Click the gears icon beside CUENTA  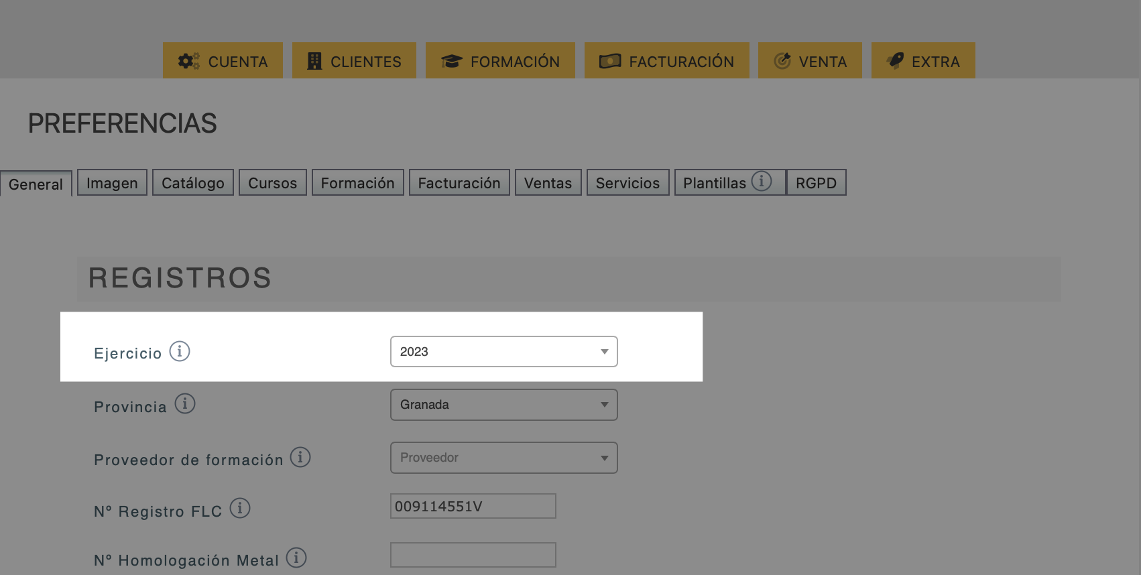pos(189,61)
